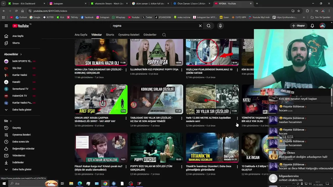Viewport: 333px width, 187px height.
Task: Open Microsoft Edge from the taskbar
Action: click(80, 184)
